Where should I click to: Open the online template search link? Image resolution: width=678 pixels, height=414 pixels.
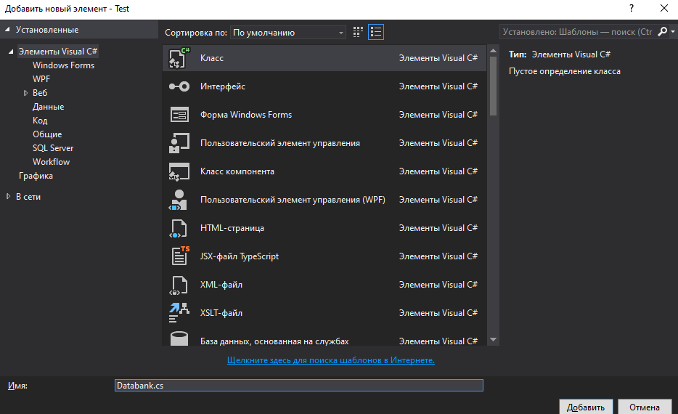[x=330, y=360]
